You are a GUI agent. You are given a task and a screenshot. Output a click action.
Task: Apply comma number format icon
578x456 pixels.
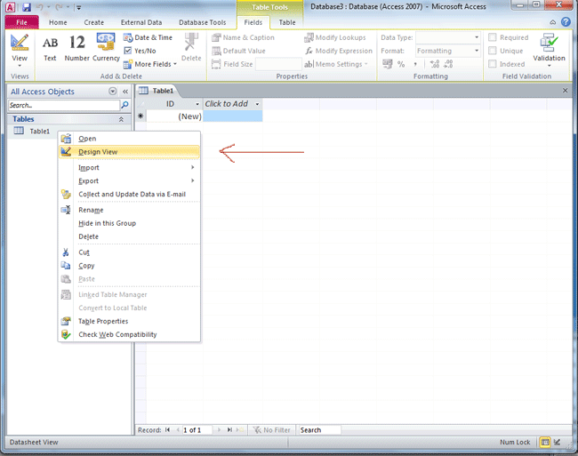[415, 64]
